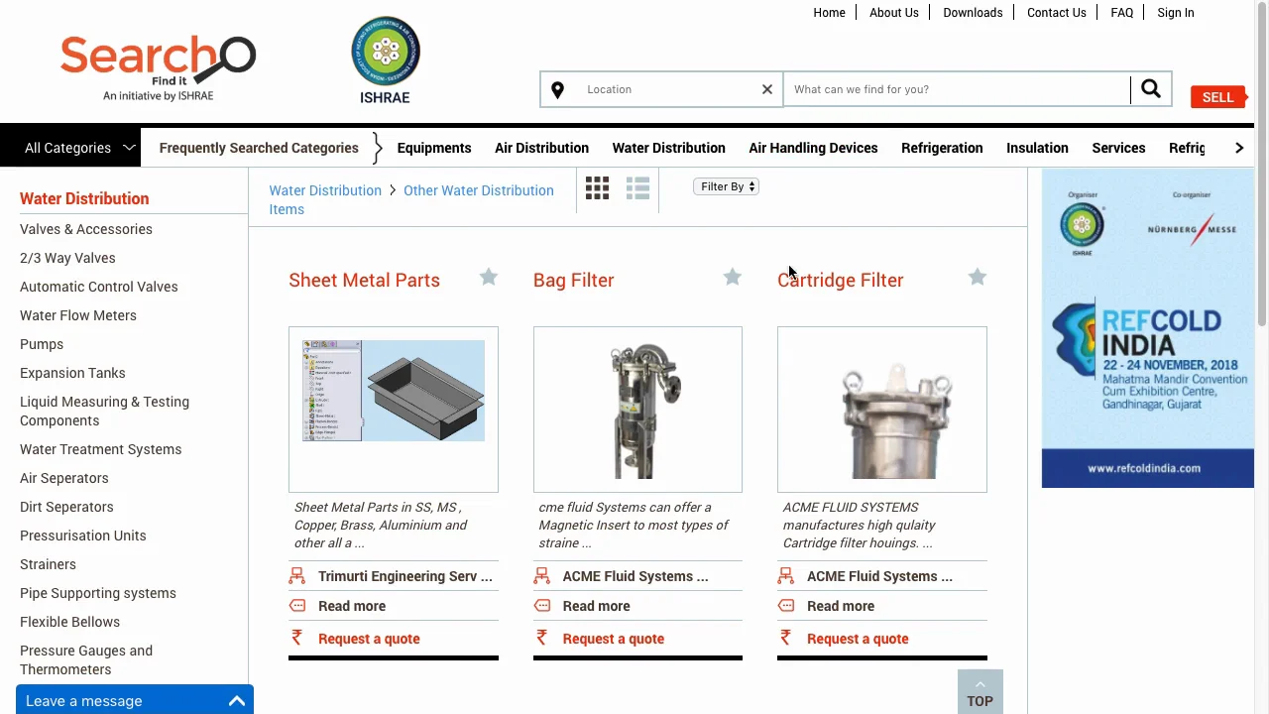This screenshot has height=714, width=1269.
Task: Click supplier icon under Cartridge Filter
Action: [786, 575]
